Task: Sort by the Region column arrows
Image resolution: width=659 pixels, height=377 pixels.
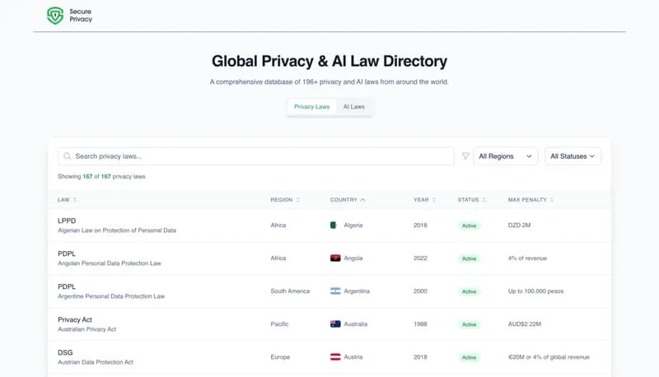Action: click(x=298, y=200)
